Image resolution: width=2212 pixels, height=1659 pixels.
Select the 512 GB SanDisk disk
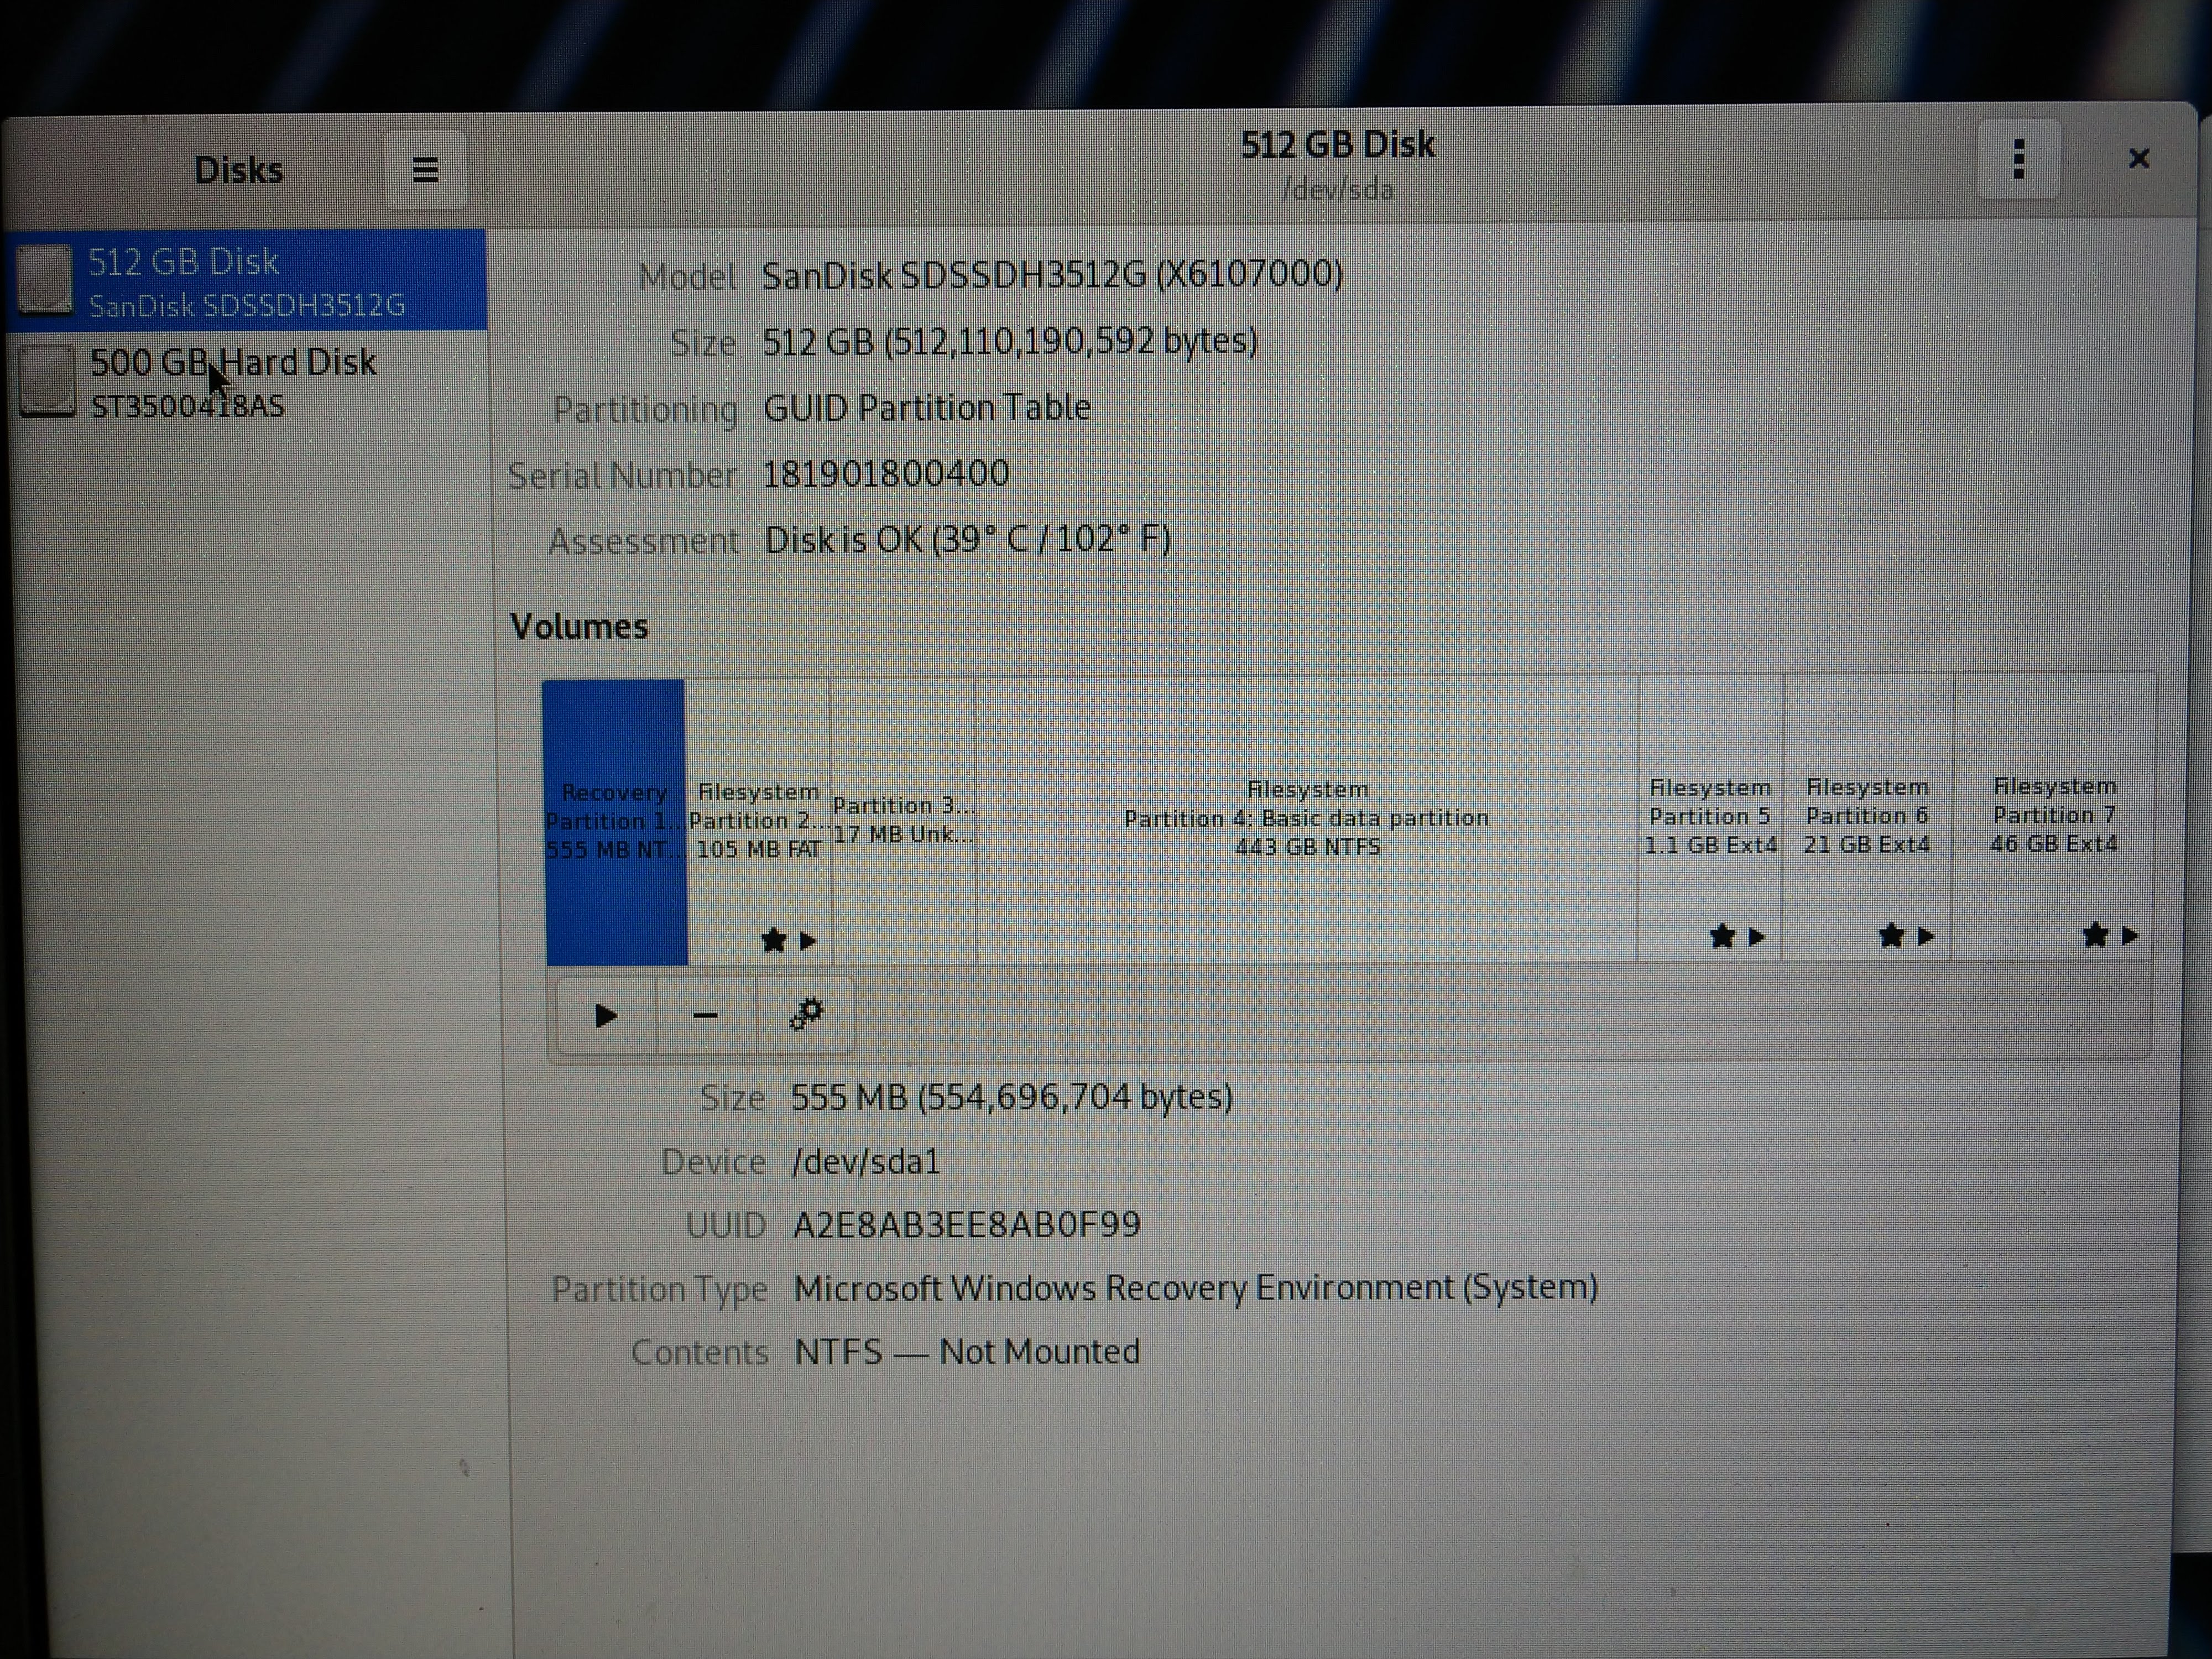pos(246,281)
